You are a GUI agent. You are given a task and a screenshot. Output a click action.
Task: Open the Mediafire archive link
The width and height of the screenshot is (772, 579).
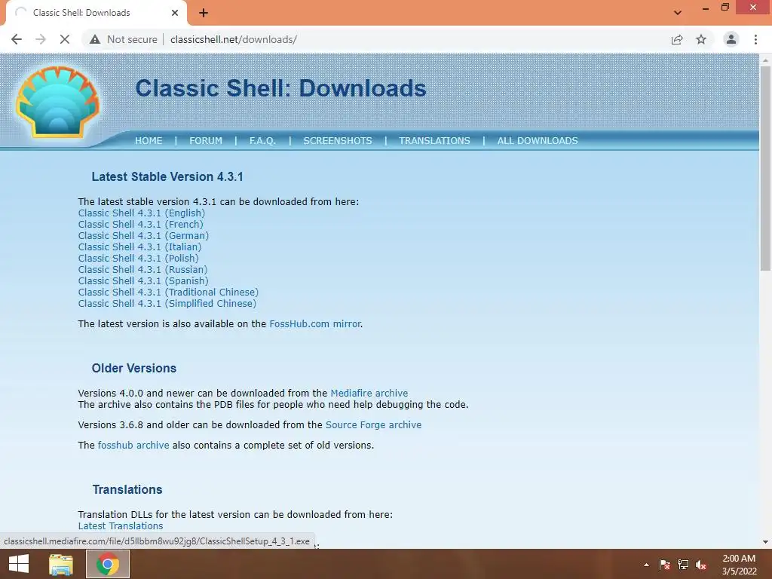(x=369, y=394)
